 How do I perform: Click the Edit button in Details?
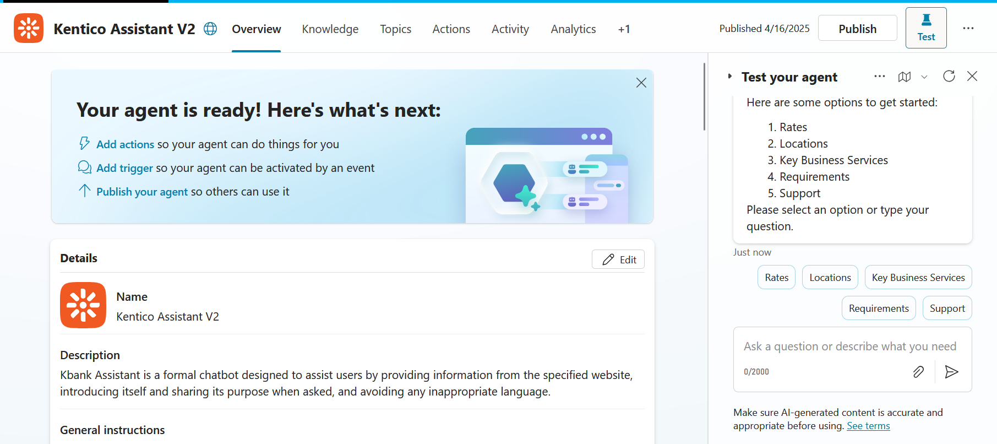618,259
